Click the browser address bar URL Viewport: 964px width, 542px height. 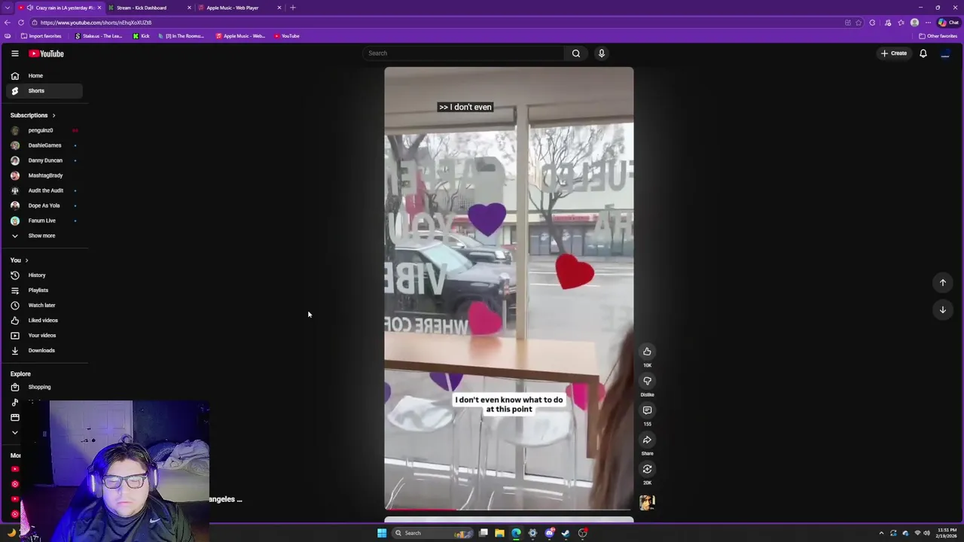pyautogui.click(x=96, y=23)
